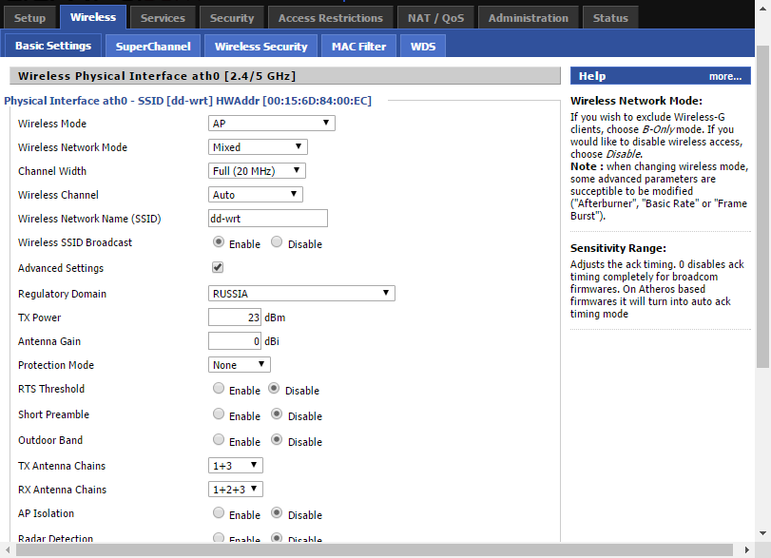Open the TX Antenna Chains dropdown
Screen dimensions: 771x558
[x=235, y=466]
